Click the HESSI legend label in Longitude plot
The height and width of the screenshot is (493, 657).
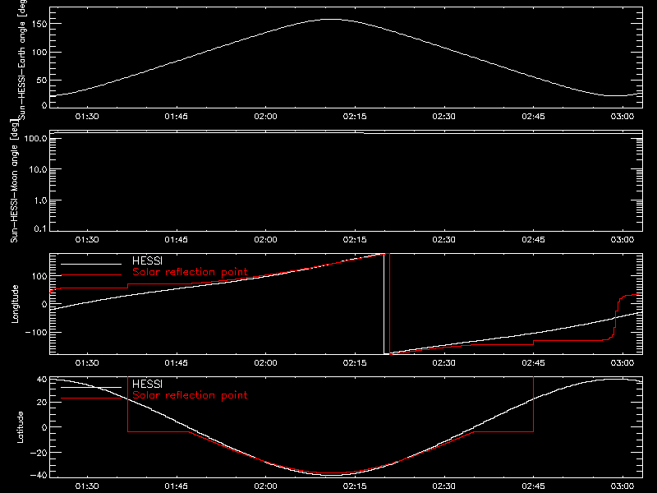148,260
